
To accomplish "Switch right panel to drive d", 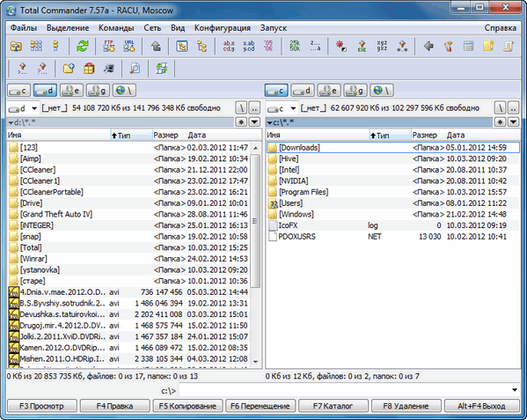I will click(x=303, y=90).
